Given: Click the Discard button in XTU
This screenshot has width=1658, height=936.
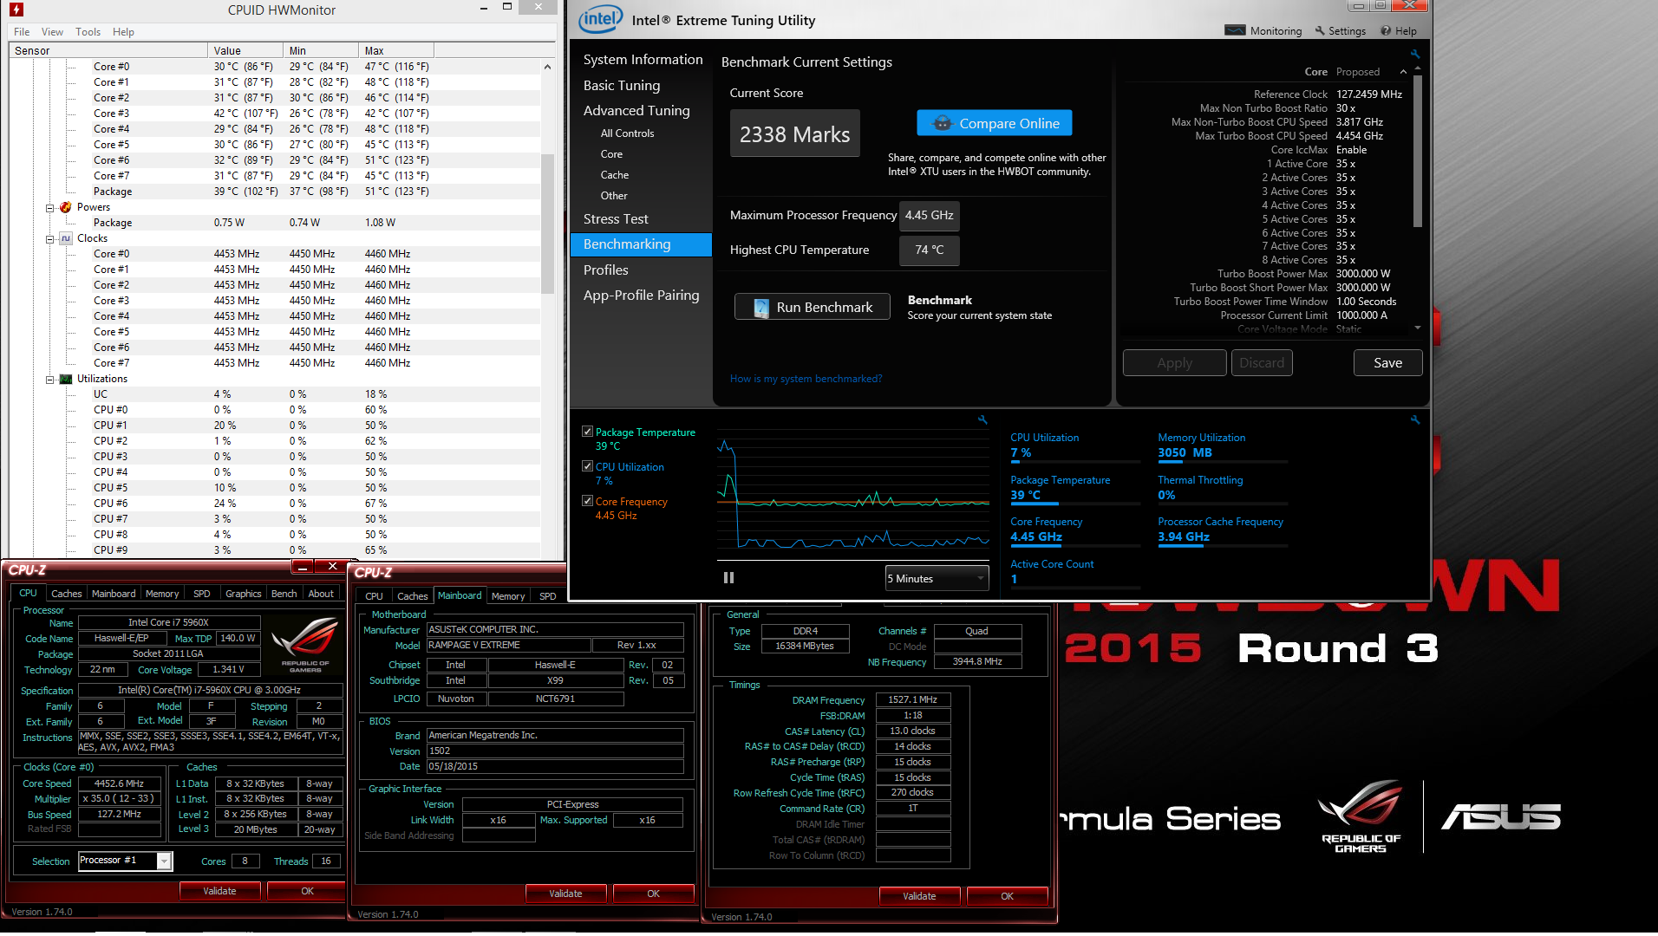Looking at the screenshot, I should tap(1262, 363).
